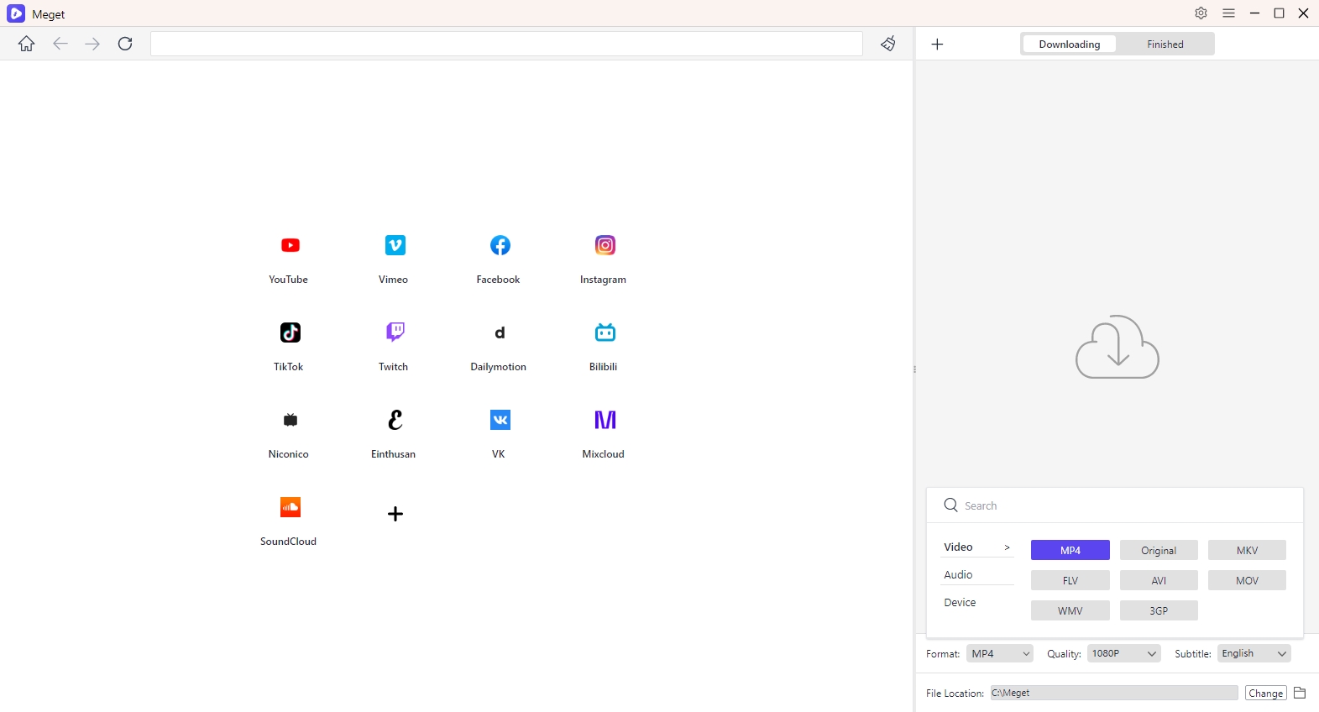Viewport: 1319px width, 712px height.
Task: Open the Format dropdown
Action: point(1000,653)
